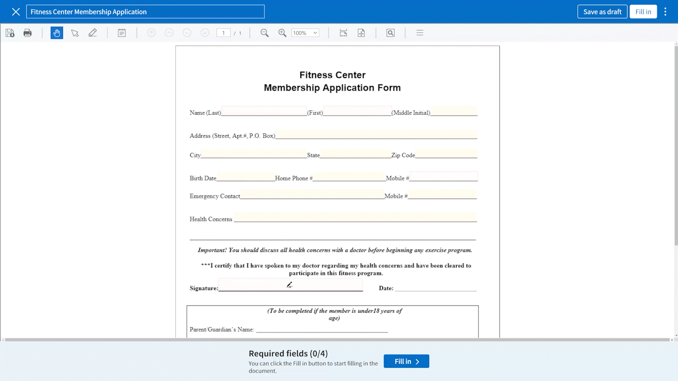Close the document with X icon
The image size is (678, 381).
[16, 12]
